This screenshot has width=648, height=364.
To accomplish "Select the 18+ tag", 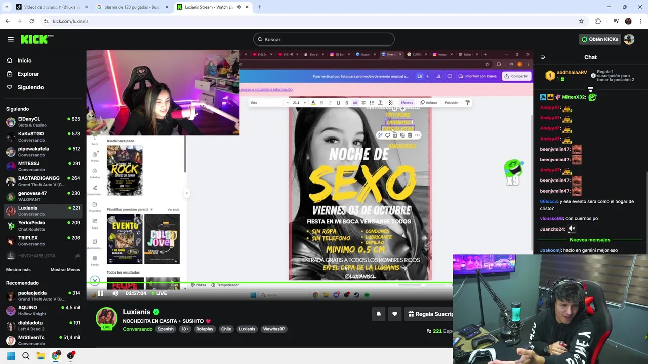I will [x=185, y=329].
